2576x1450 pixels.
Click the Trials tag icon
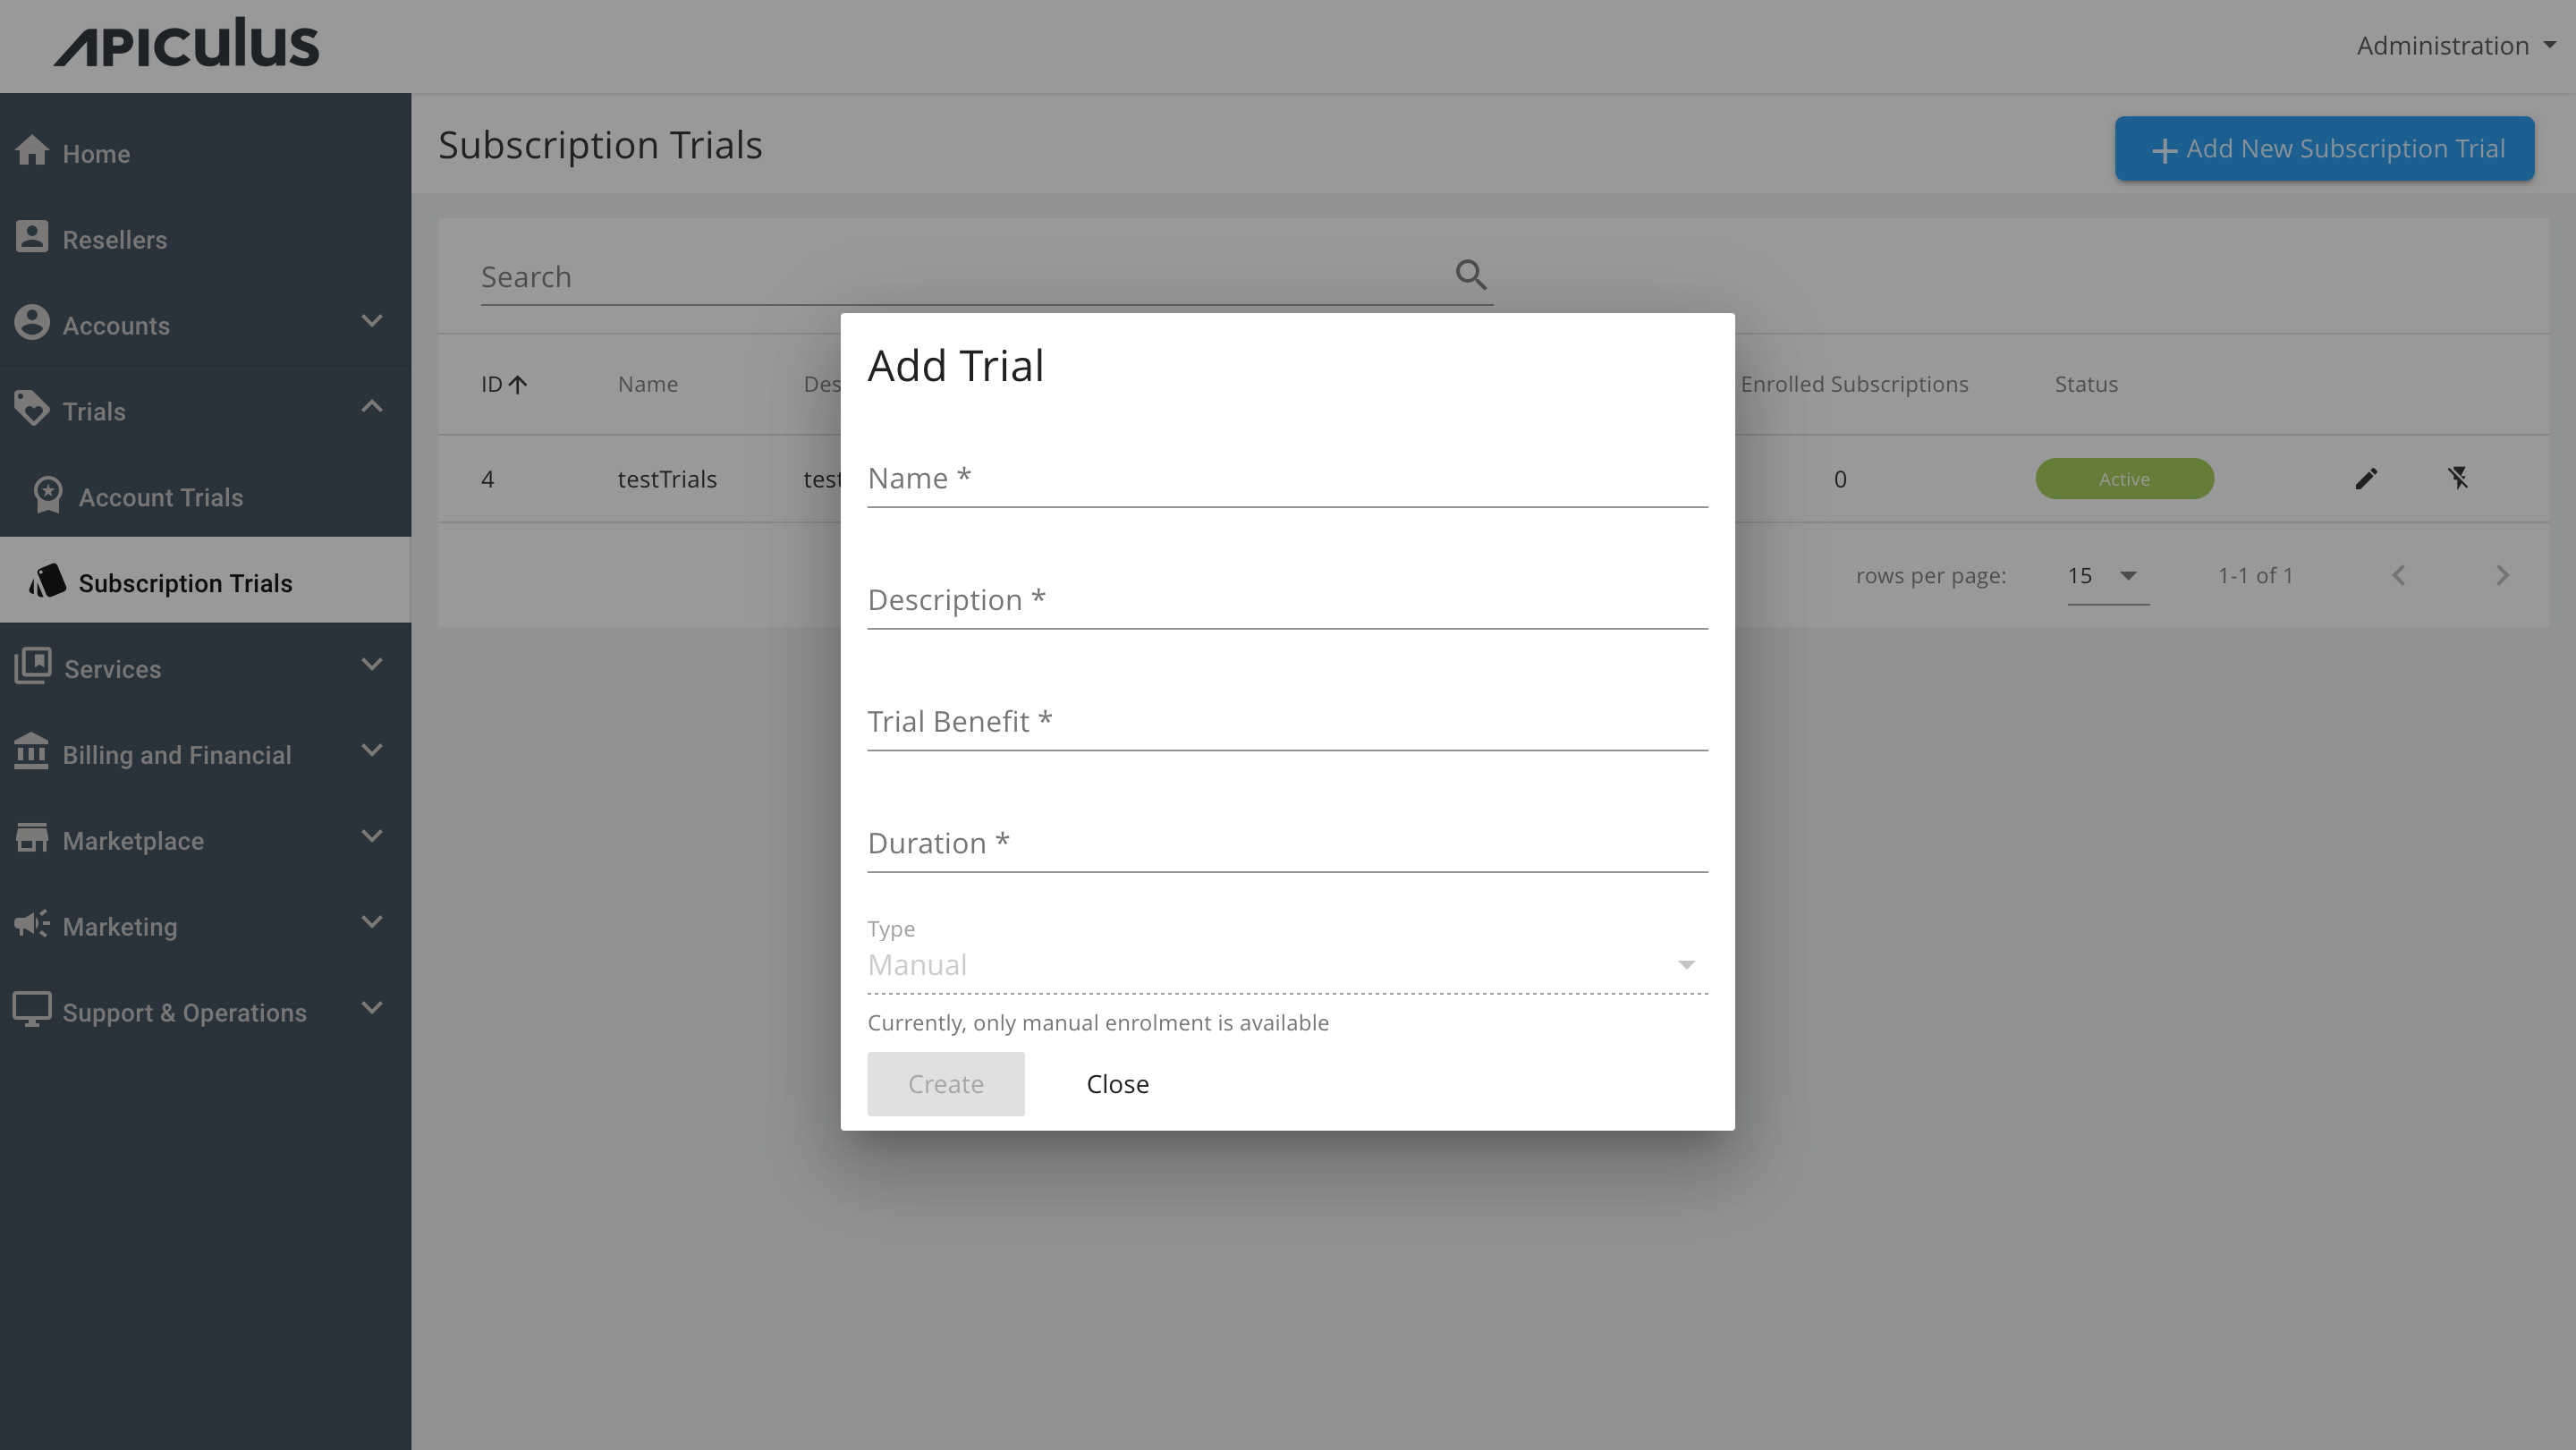pyautogui.click(x=33, y=408)
